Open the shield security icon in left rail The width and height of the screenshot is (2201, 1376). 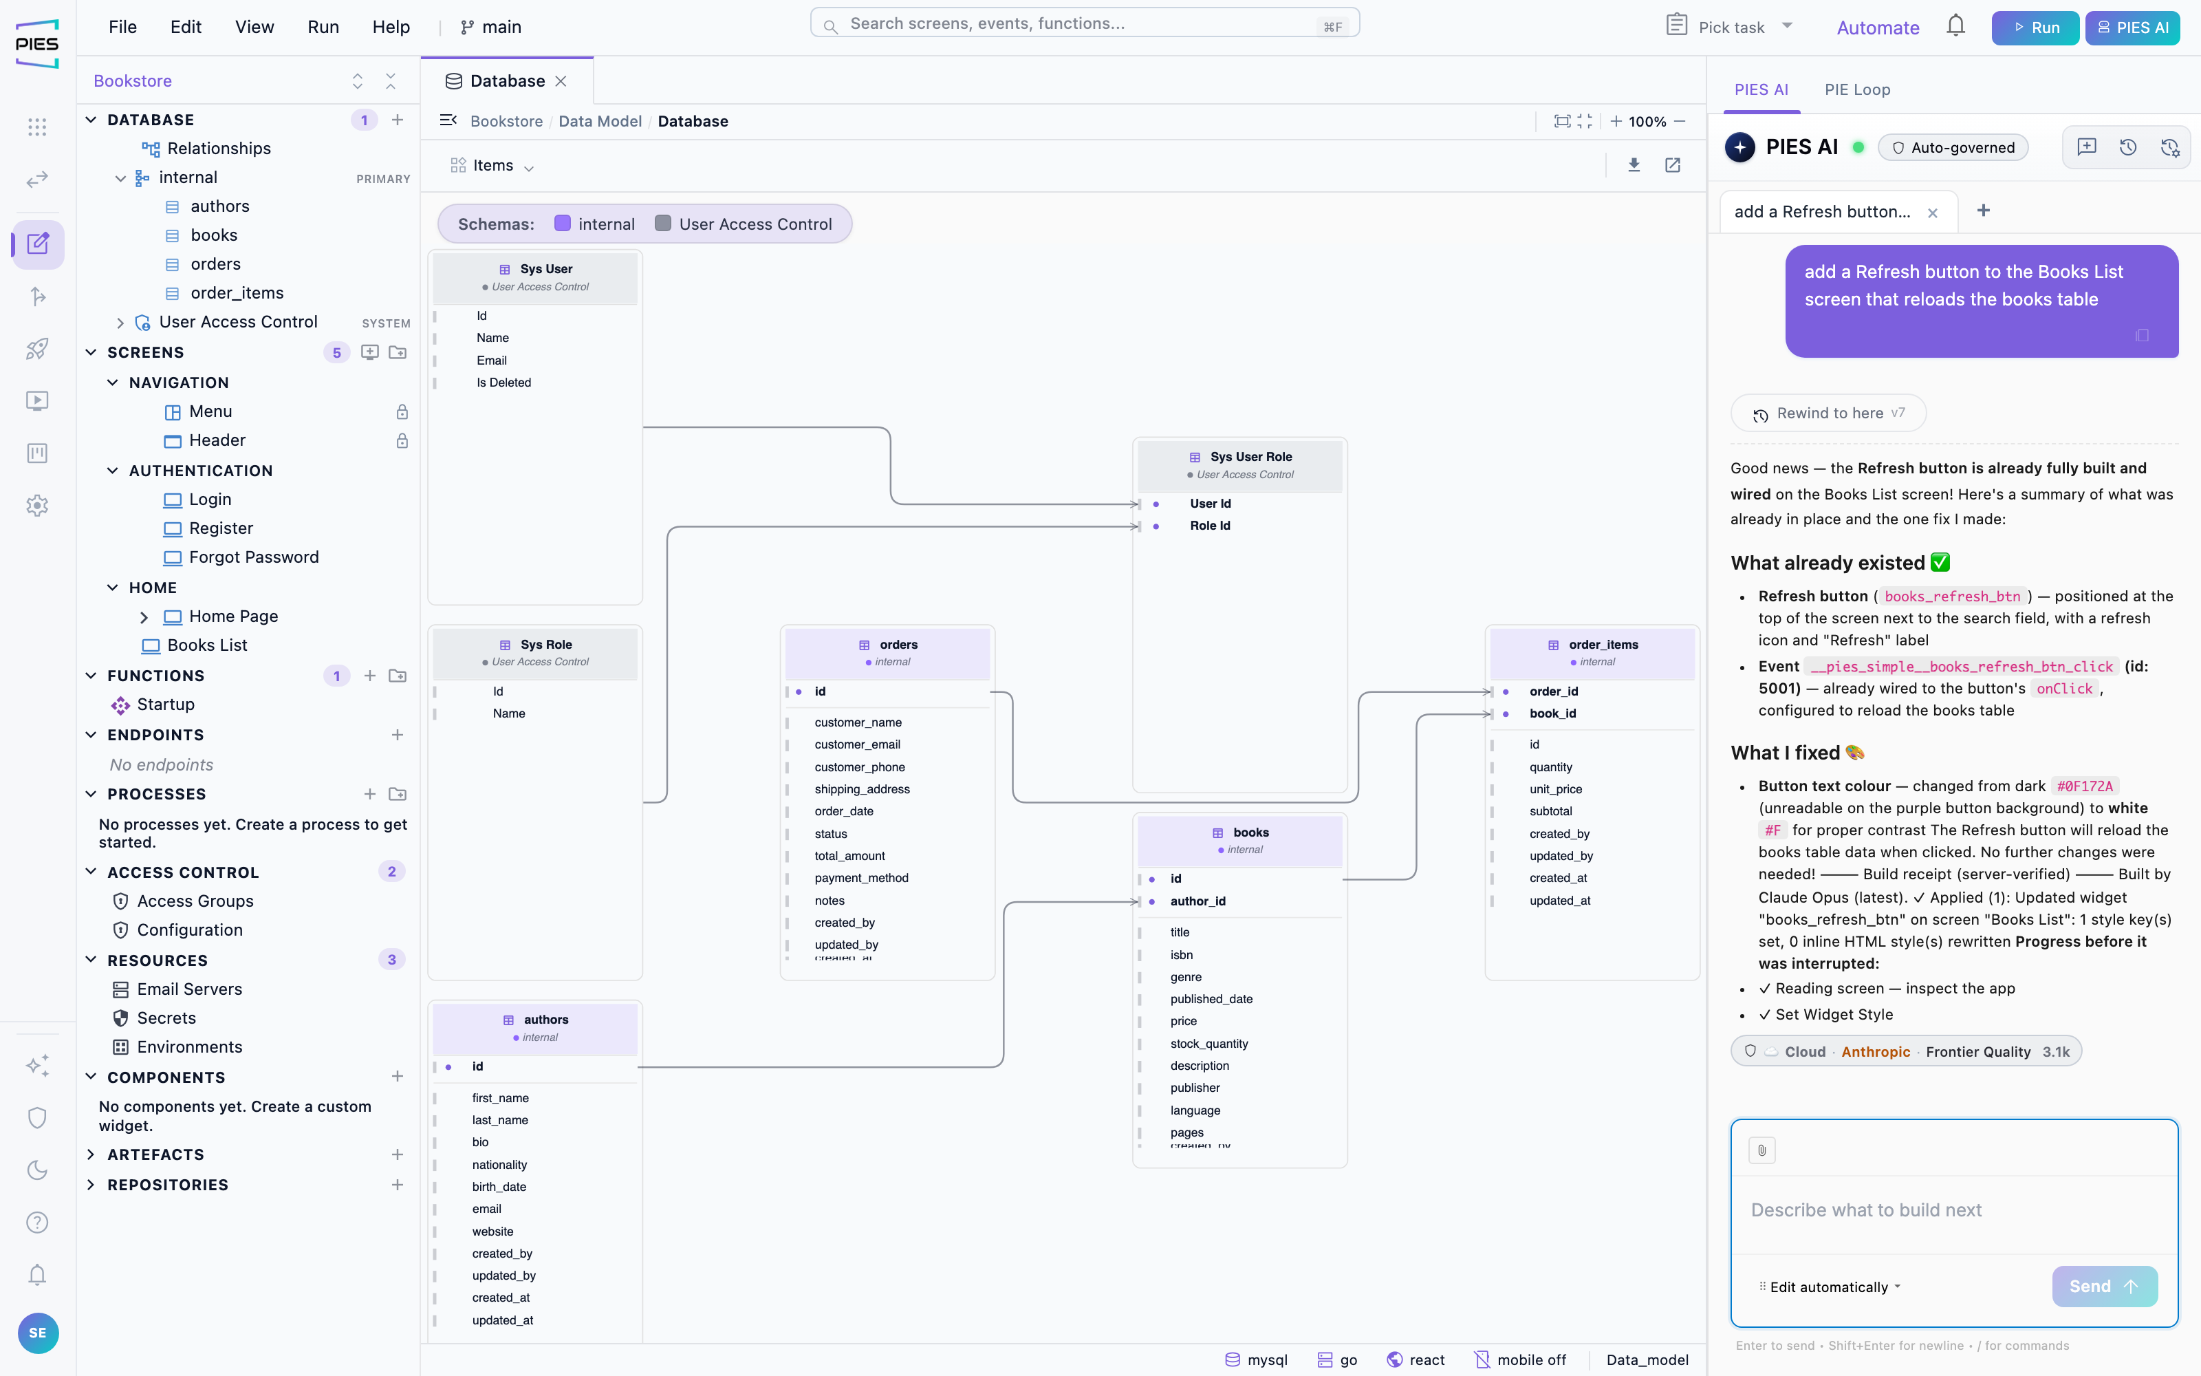click(x=37, y=1117)
